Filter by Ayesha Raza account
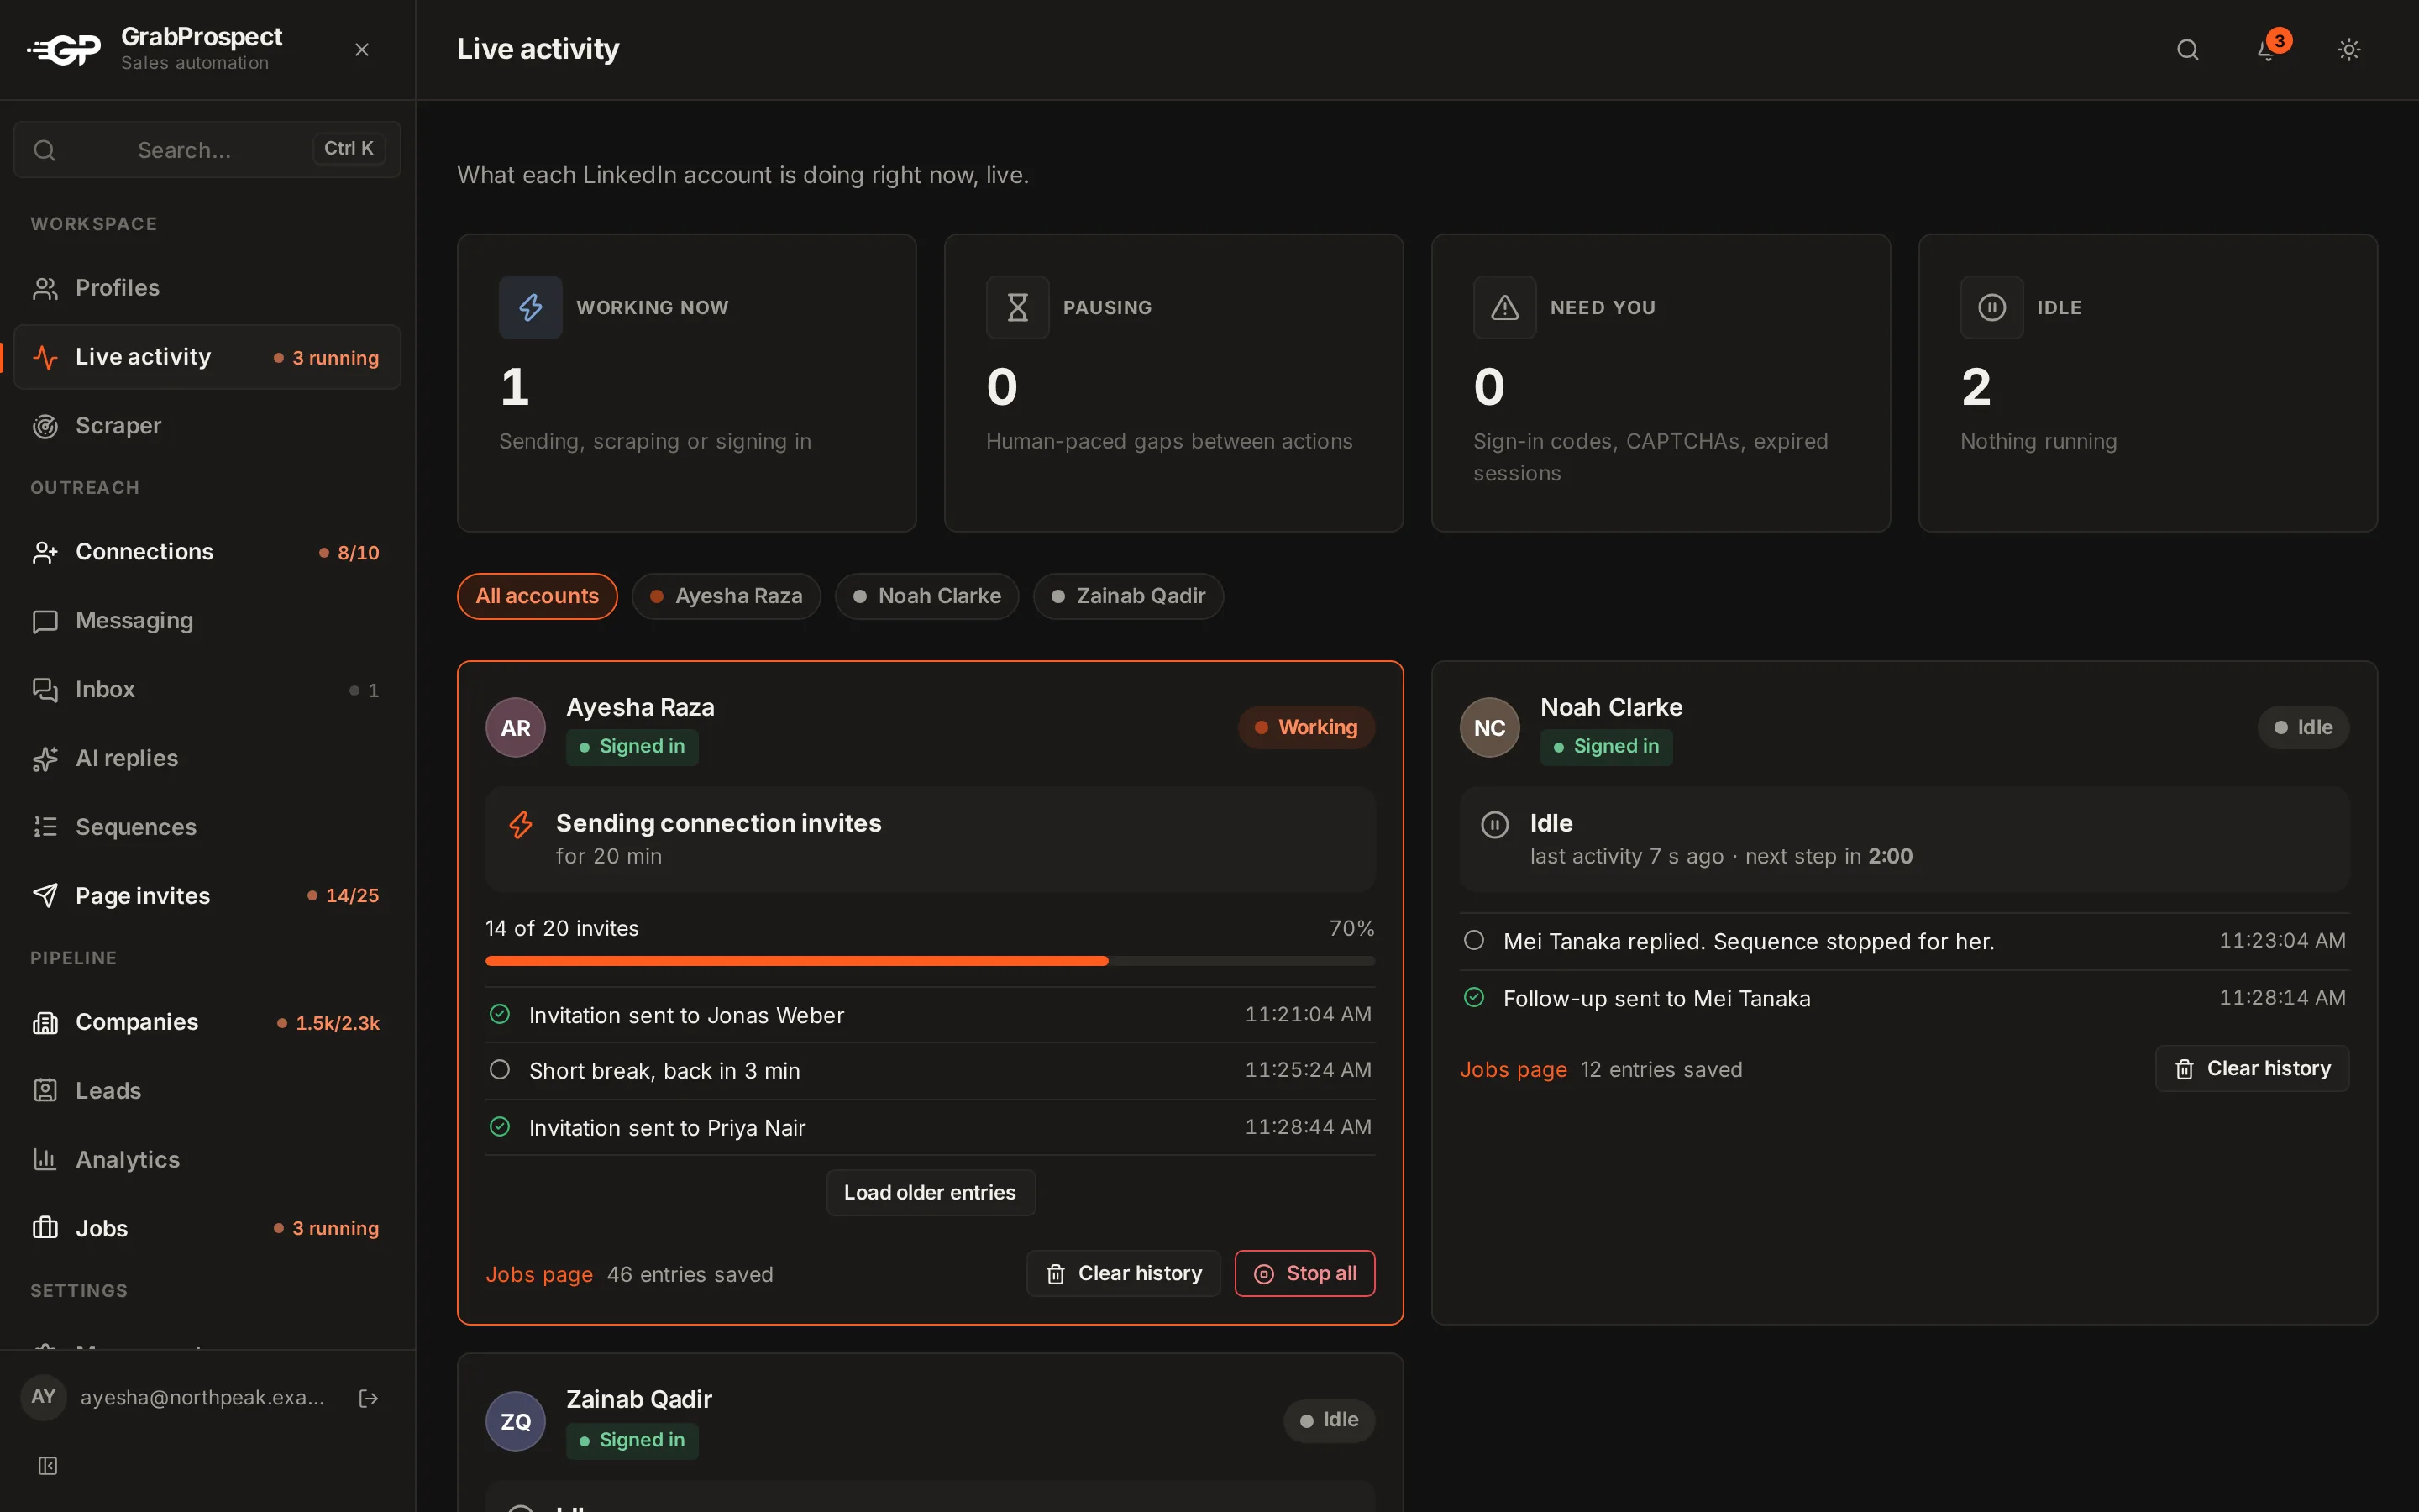The width and height of the screenshot is (2419, 1512). (726, 596)
